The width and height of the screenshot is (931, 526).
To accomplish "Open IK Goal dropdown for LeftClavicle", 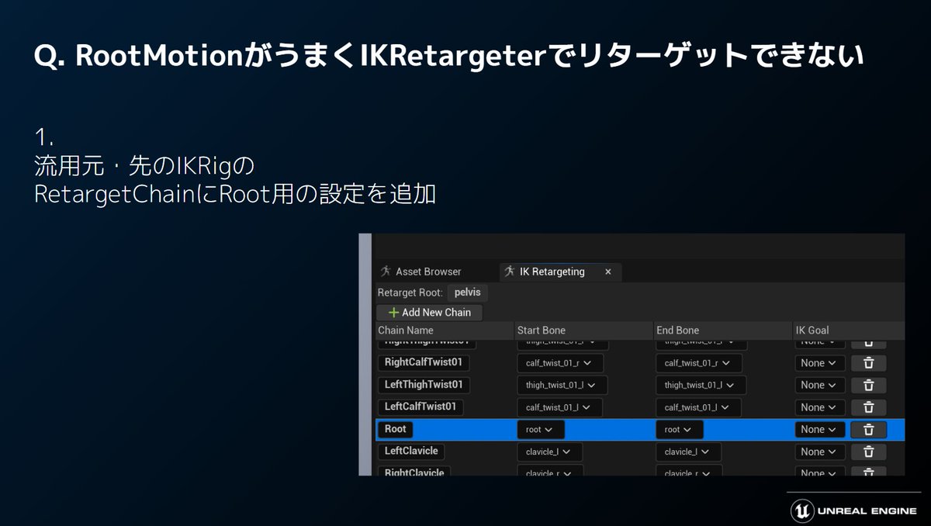I will pos(820,452).
